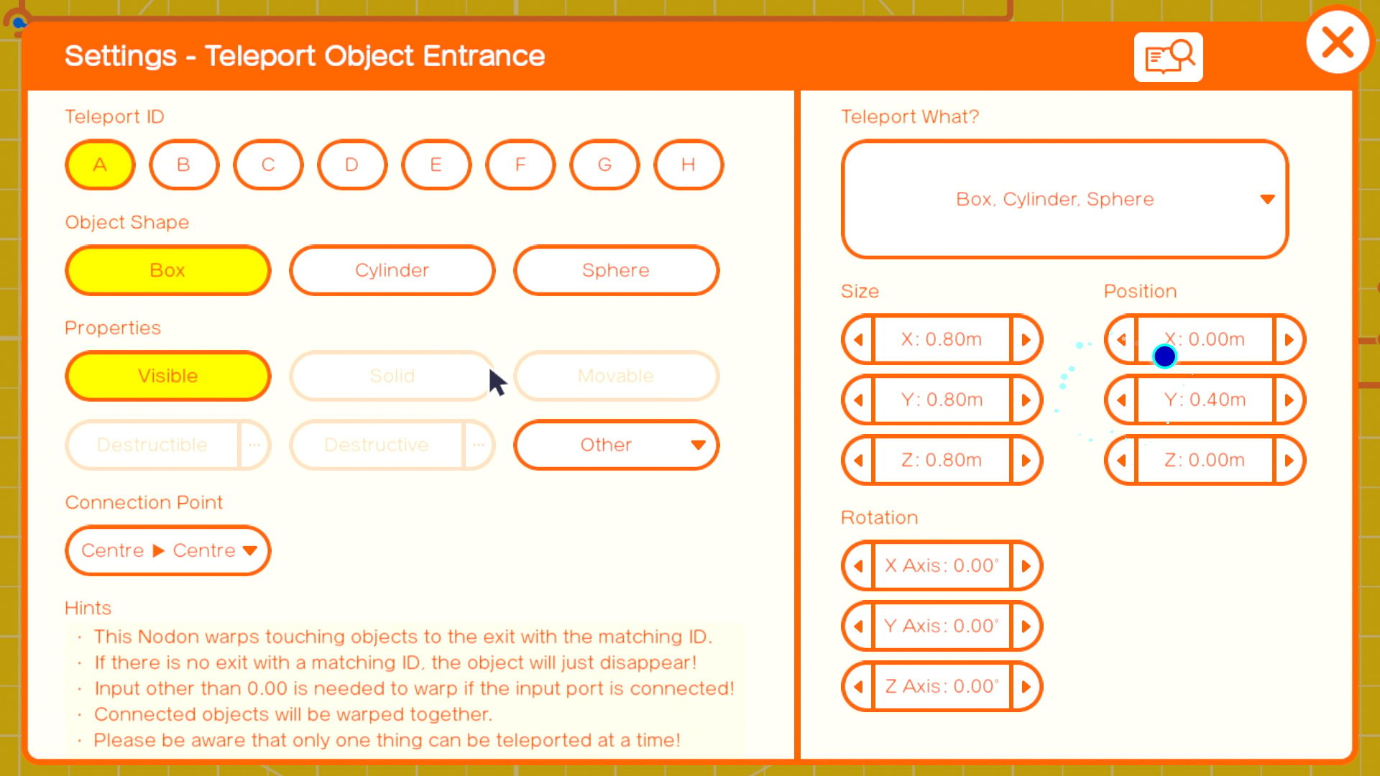Click Destructive property label
Image resolution: width=1380 pixels, height=776 pixels.
point(377,443)
